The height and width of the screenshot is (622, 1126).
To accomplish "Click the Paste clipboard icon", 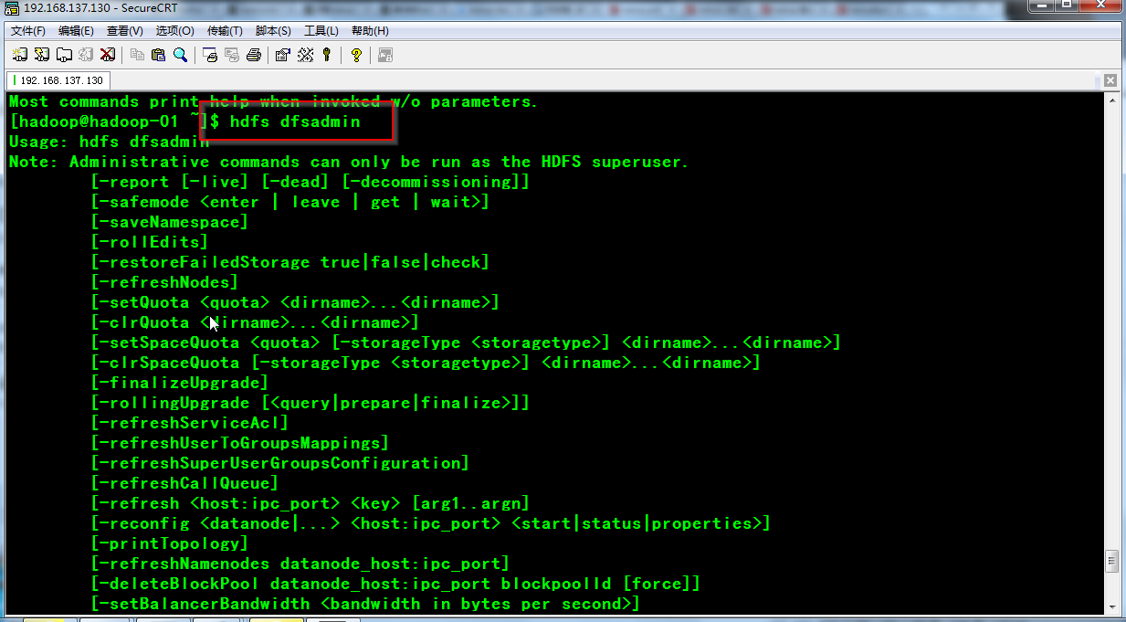I will [159, 55].
